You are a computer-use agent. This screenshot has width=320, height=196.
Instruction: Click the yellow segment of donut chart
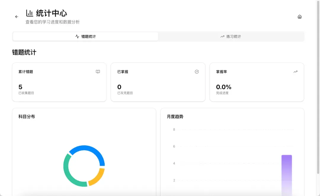coord(98,177)
